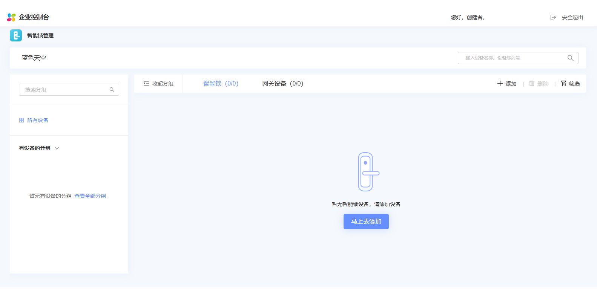Open the 查看全部分组 link
The width and height of the screenshot is (597, 298).
[x=90, y=196]
